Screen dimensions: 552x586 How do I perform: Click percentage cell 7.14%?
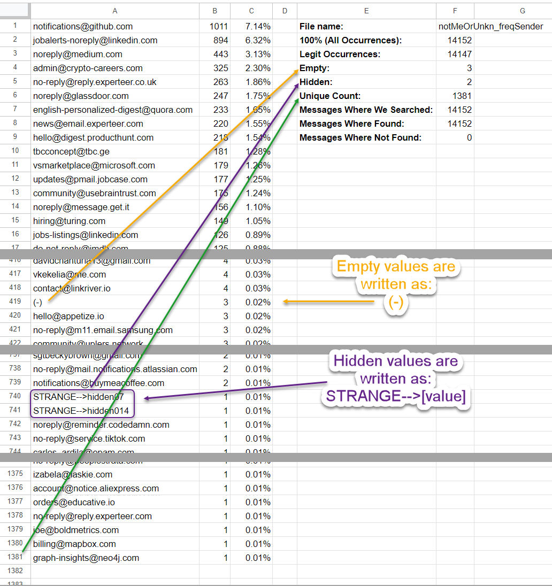click(251, 26)
